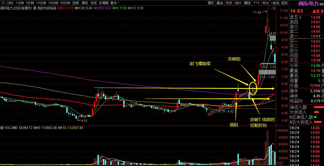Click the 今开 opening price 13.95
Screen dimensions: 324x166
click(x=315, y=66)
